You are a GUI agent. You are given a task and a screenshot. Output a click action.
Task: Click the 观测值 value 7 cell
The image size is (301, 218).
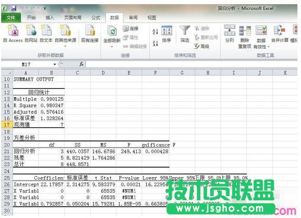click(x=52, y=125)
